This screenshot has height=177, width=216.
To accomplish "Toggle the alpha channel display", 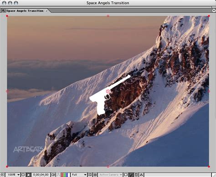I will [x=69, y=175].
